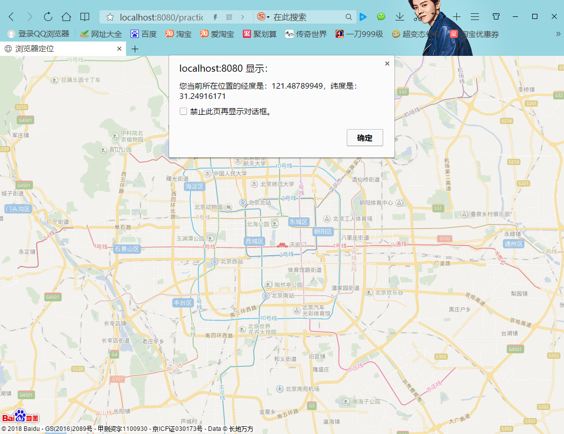564x434 pixels.
Task: Click 朝阳体育中心 map marker
Action: 399,203
